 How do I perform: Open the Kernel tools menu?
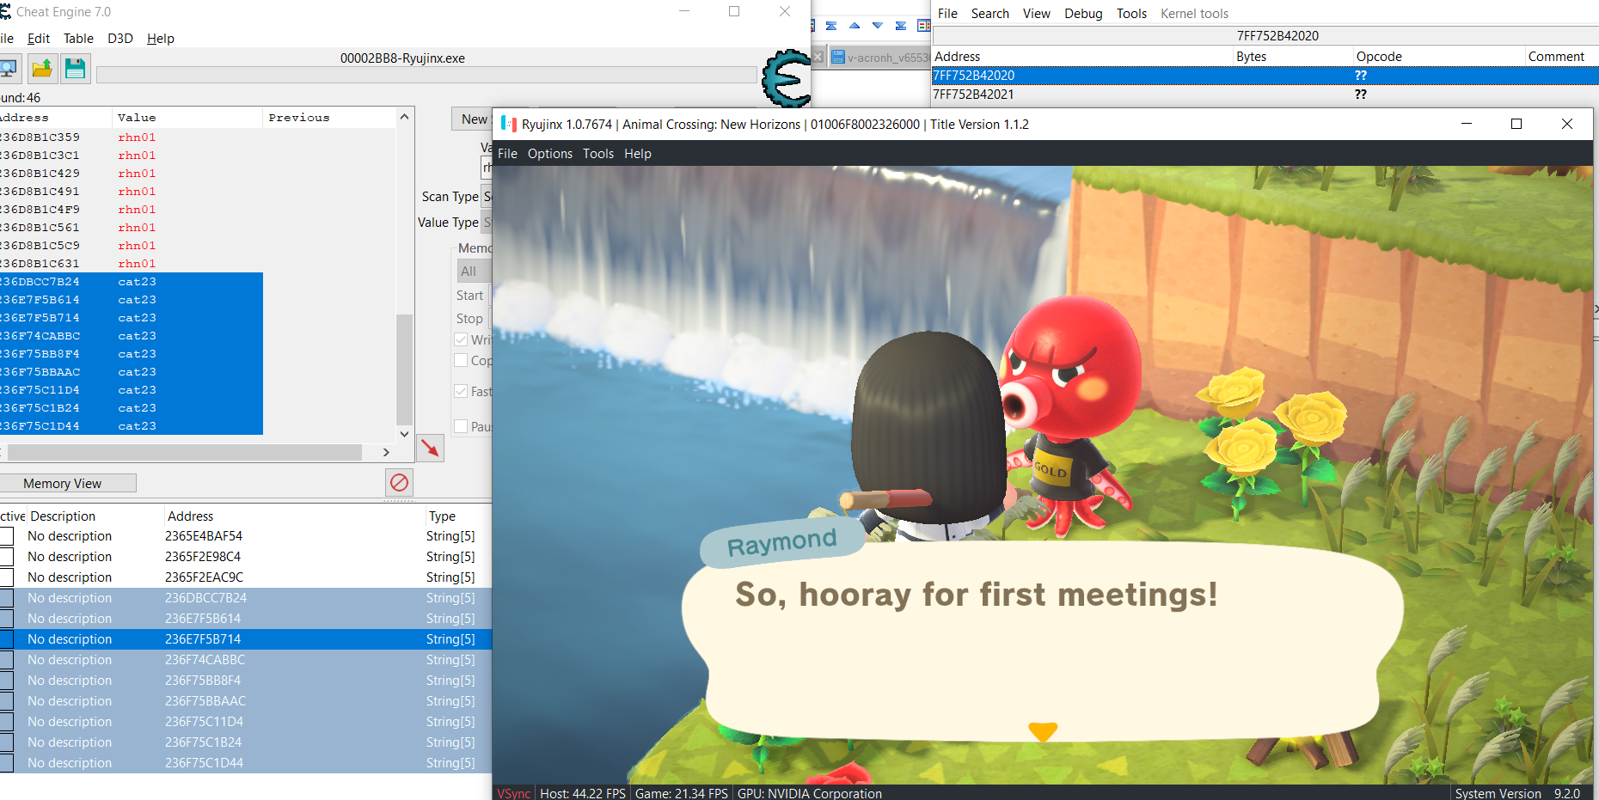click(x=1194, y=13)
